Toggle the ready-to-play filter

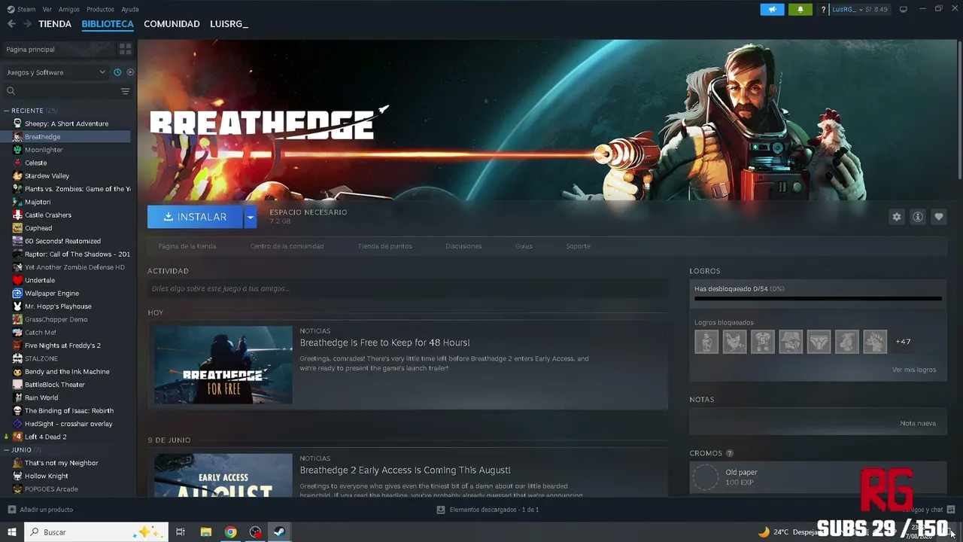tap(130, 72)
